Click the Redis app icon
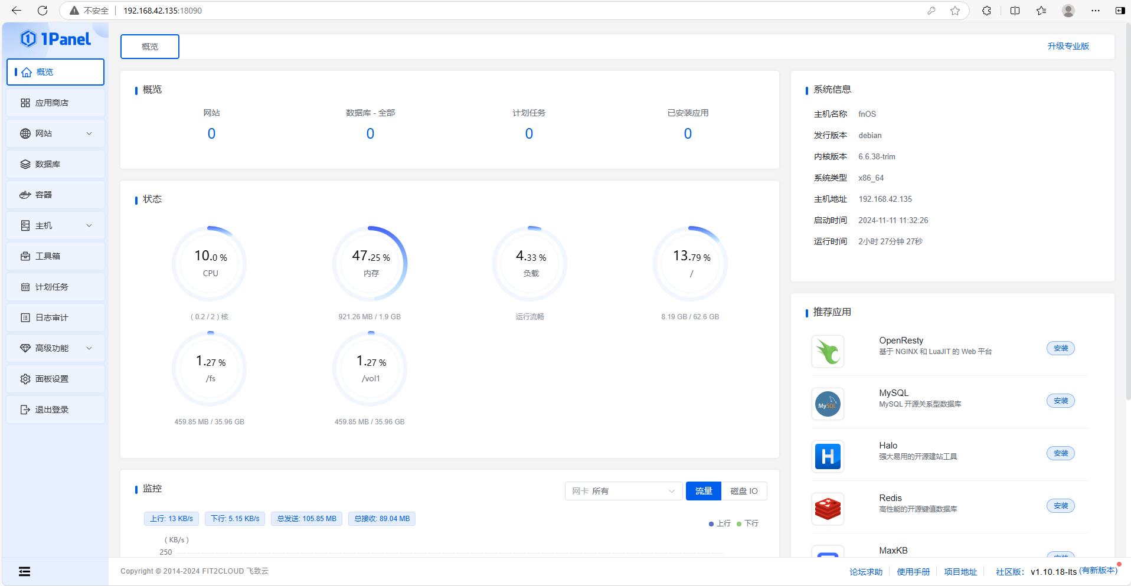The height and width of the screenshot is (586, 1131). point(828,509)
